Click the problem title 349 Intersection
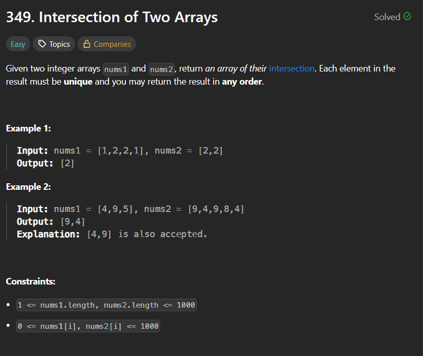Screen dimensions: 423x356 (111, 17)
